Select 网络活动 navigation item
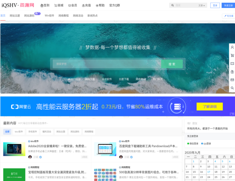 pos(78,16)
